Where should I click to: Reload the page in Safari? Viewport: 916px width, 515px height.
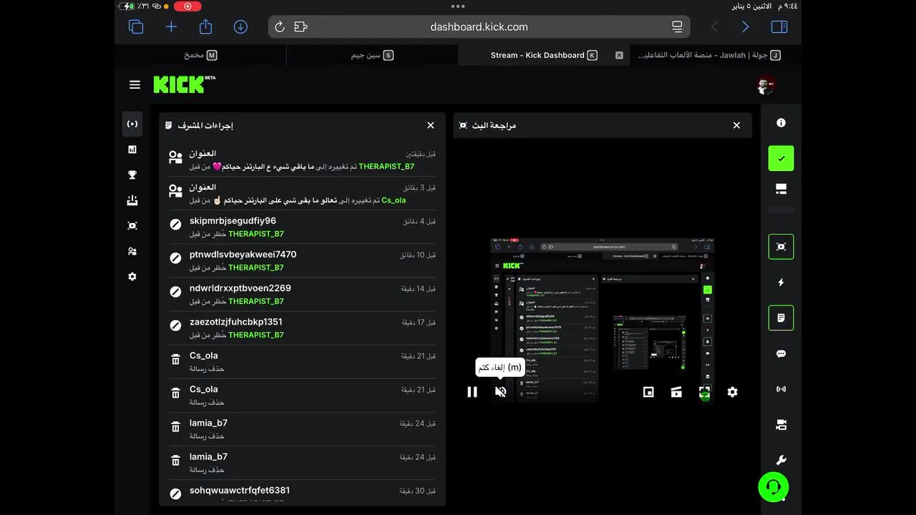click(280, 26)
